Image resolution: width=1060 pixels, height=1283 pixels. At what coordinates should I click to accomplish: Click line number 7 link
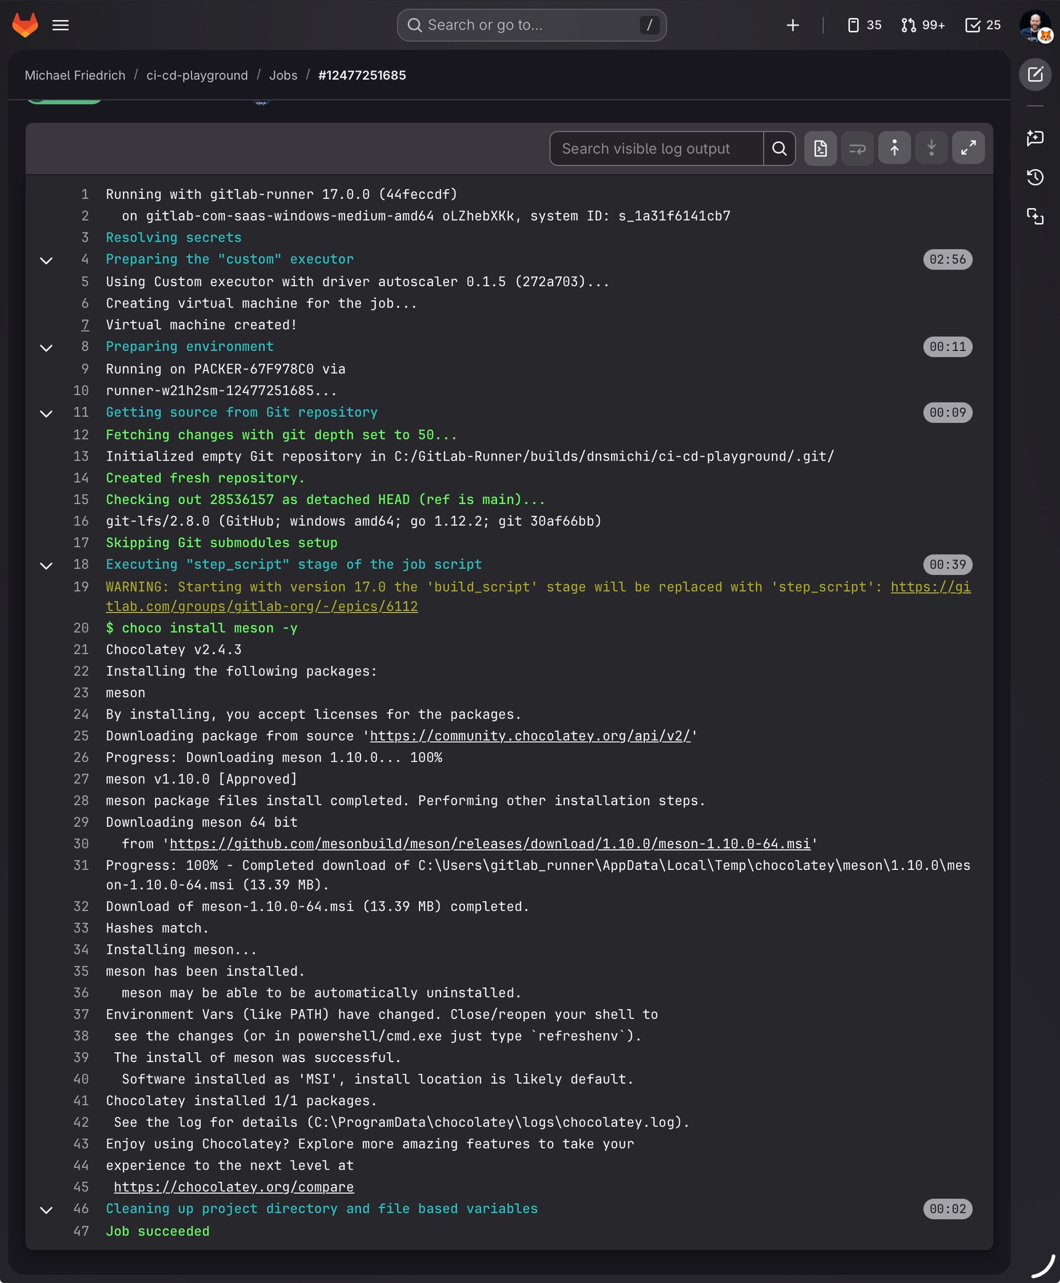click(x=86, y=325)
